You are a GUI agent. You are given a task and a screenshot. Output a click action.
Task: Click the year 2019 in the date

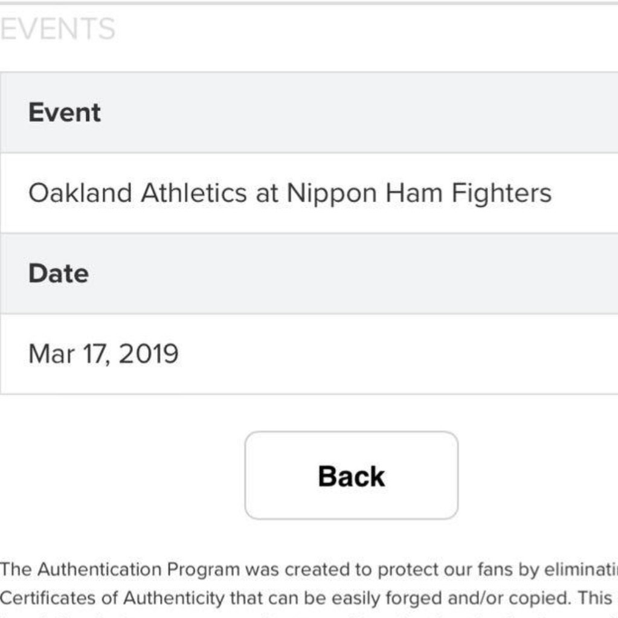(149, 354)
